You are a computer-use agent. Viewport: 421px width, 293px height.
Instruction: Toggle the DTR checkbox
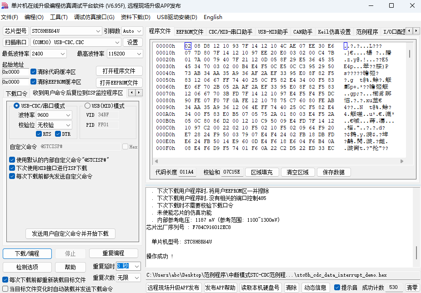(x=58, y=134)
